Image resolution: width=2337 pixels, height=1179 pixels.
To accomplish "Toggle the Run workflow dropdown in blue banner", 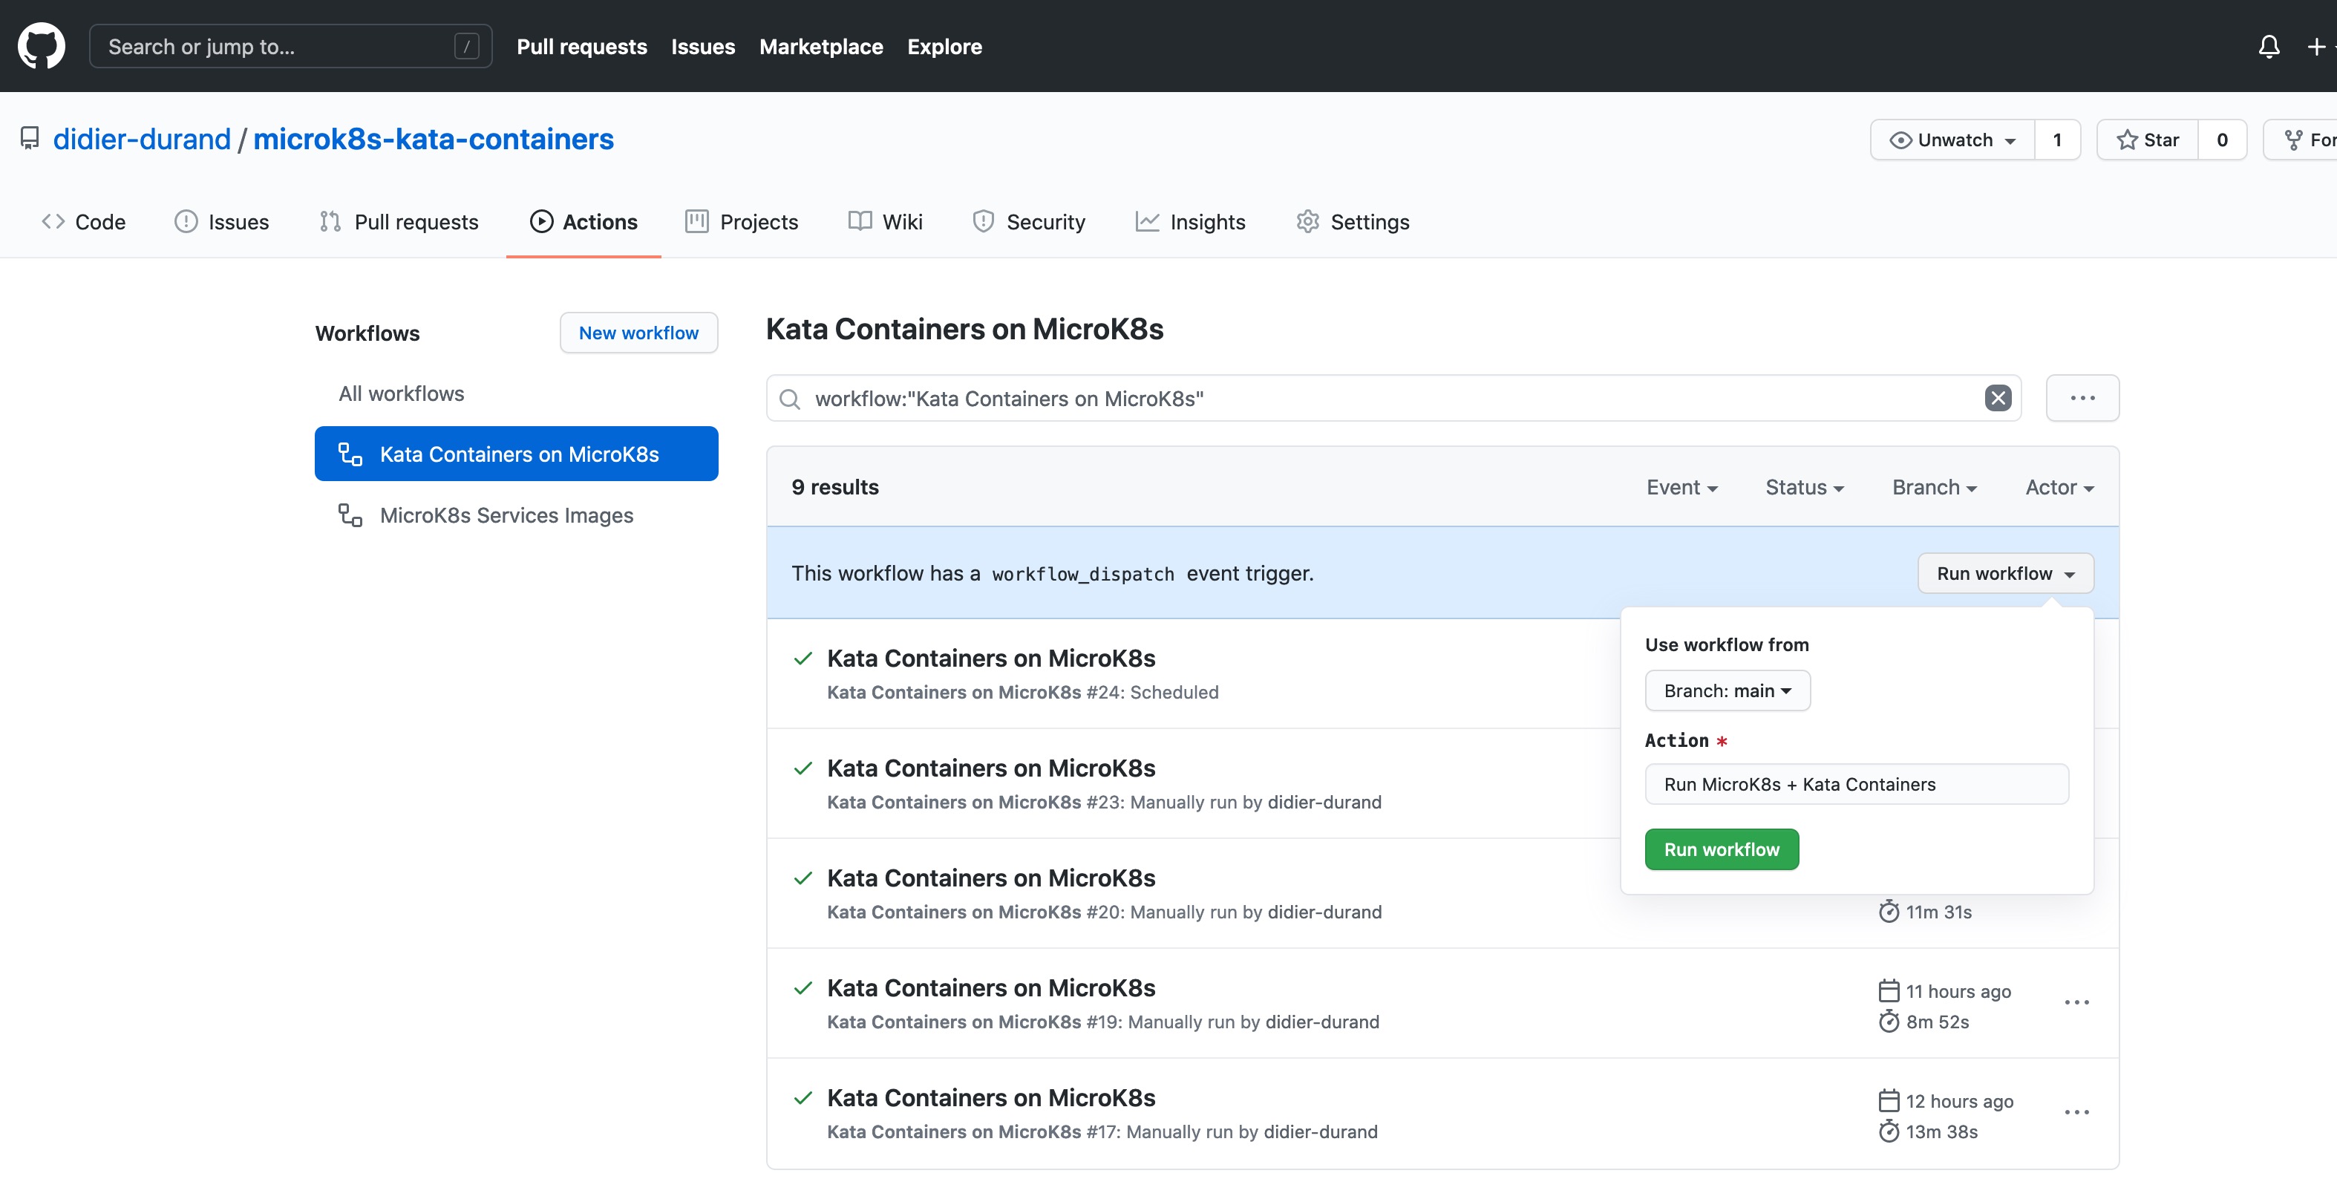I will [2006, 574].
